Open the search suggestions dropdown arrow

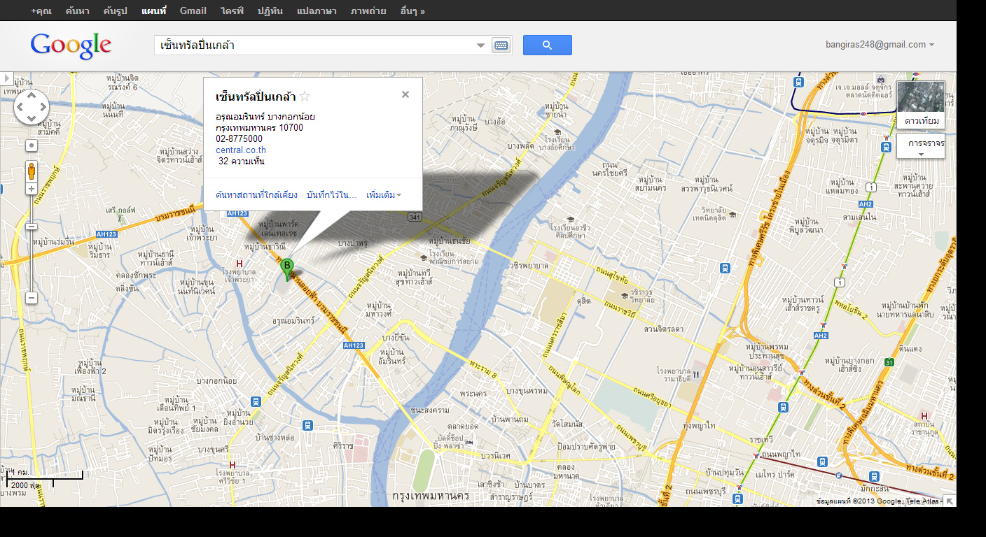(x=481, y=45)
